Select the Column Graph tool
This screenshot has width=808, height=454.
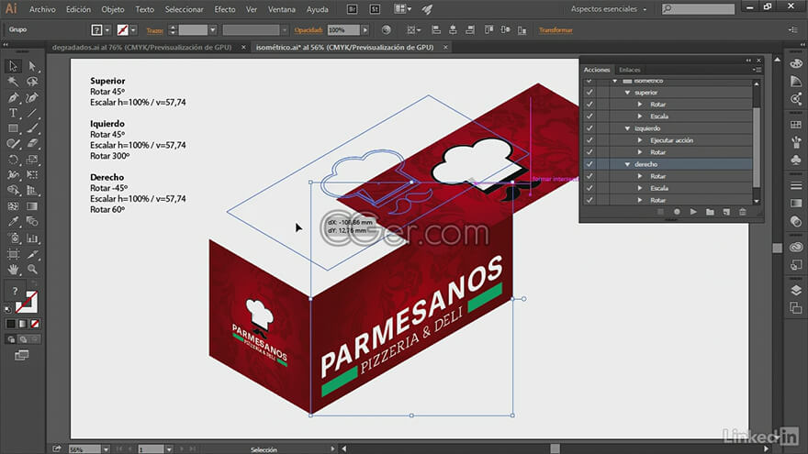(32, 238)
